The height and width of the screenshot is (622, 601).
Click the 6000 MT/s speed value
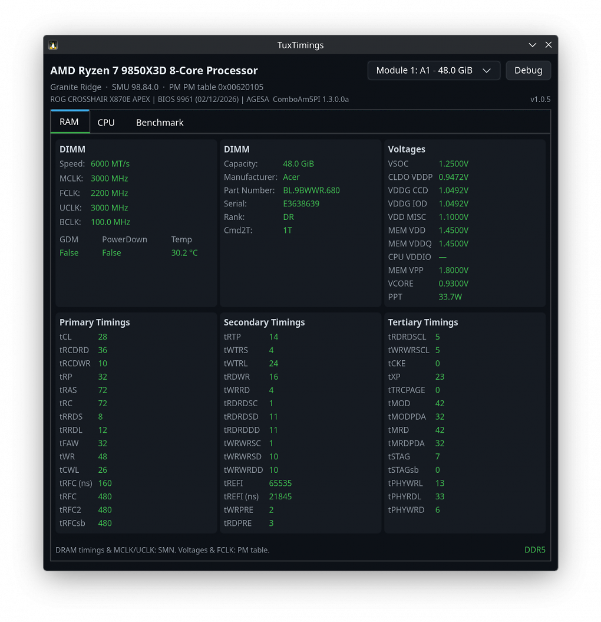point(110,164)
